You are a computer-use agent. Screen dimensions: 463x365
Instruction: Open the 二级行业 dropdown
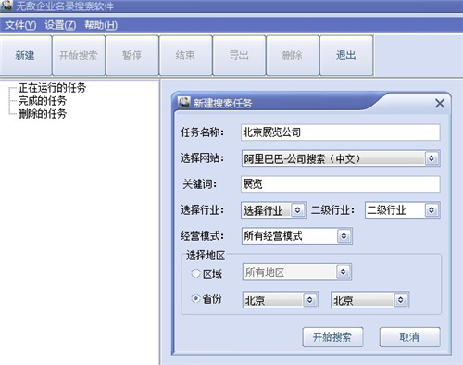[403, 210]
